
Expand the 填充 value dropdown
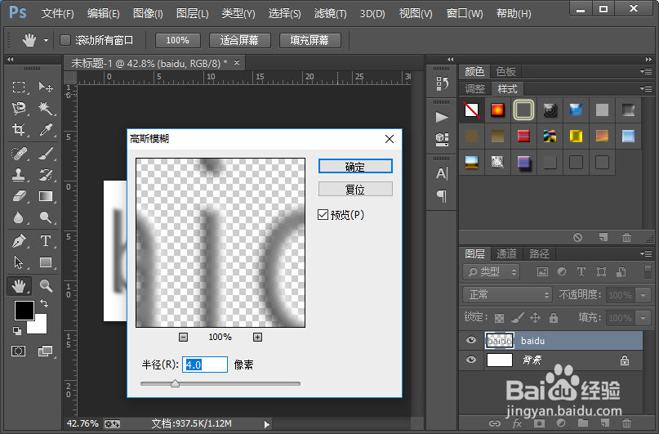643,317
